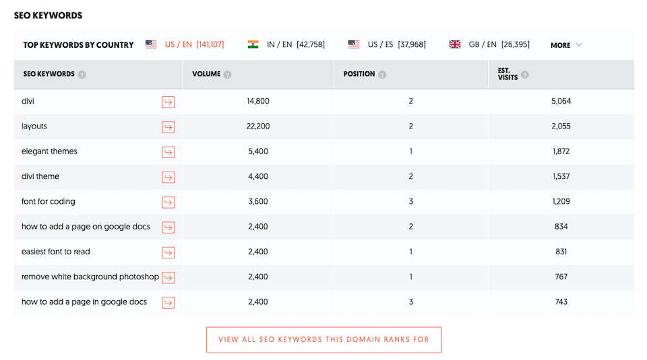Image resolution: width=647 pixels, height=360 pixels.
Task: Show the Position column help tooltip icon
Action: pos(382,75)
